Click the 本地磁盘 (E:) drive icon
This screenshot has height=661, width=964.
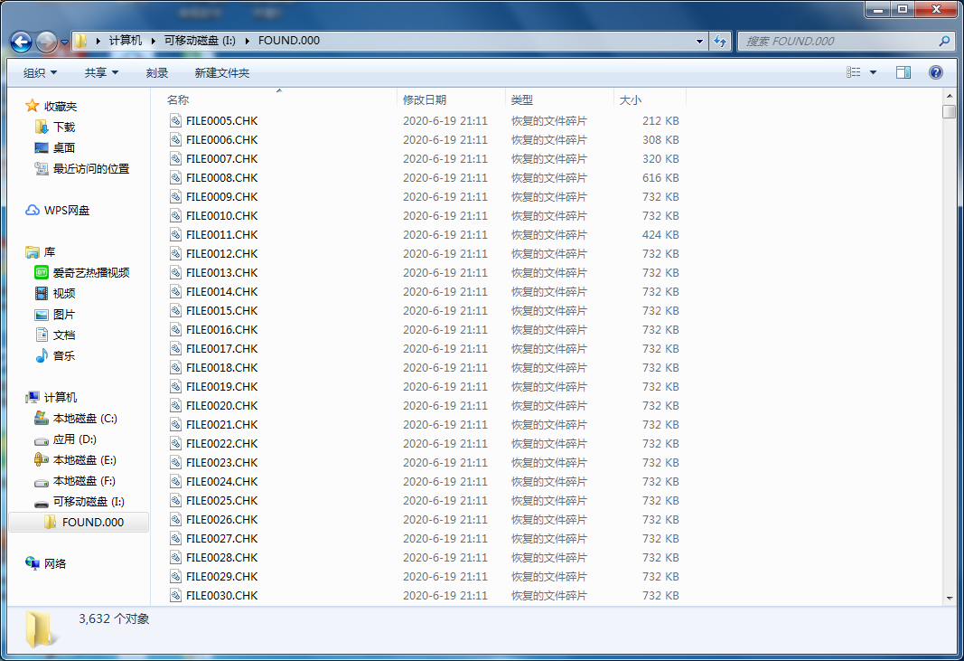click(42, 460)
